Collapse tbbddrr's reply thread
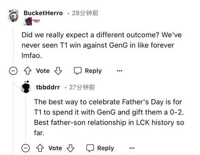 (x=26, y=148)
